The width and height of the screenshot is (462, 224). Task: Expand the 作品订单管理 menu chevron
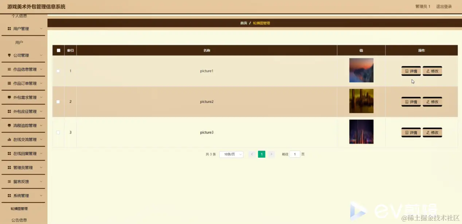(41, 84)
